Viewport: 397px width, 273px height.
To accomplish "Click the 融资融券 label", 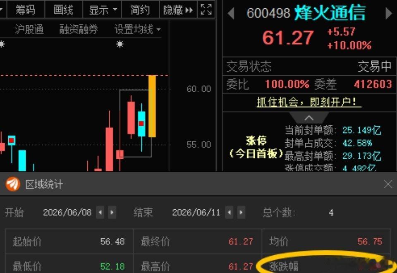I will (x=79, y=29).
